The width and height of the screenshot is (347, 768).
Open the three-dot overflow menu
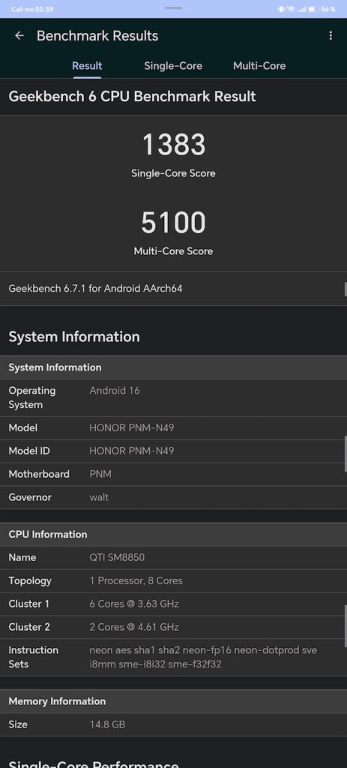(331, 36)
